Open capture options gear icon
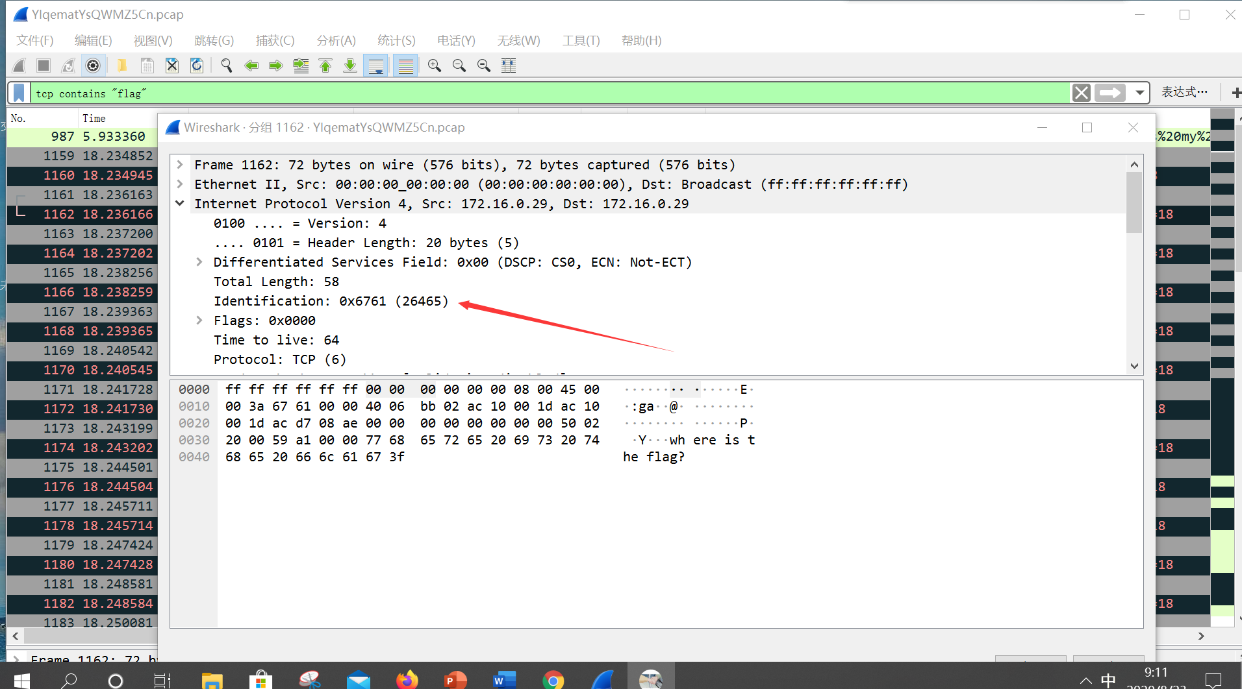 point(93,66)
